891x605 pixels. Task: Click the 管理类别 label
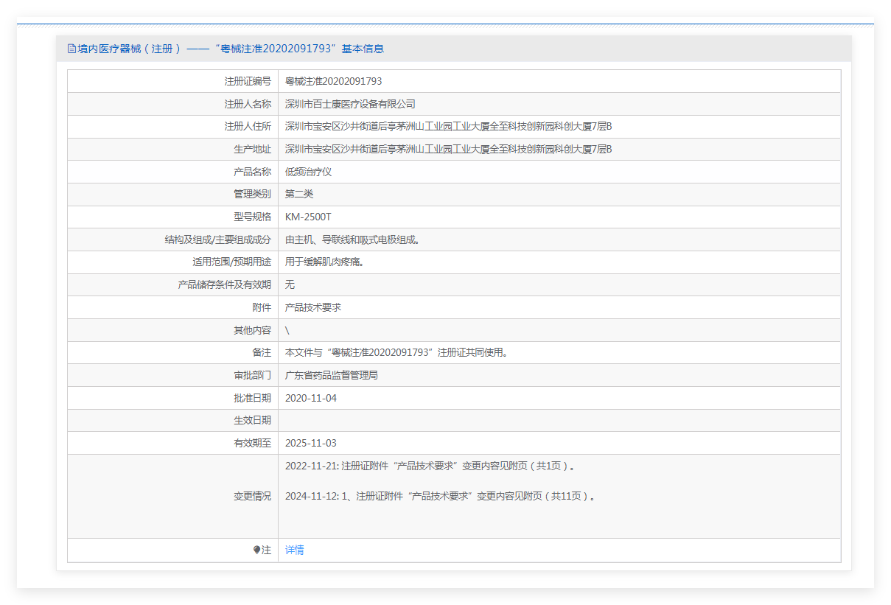click(253, 195)
